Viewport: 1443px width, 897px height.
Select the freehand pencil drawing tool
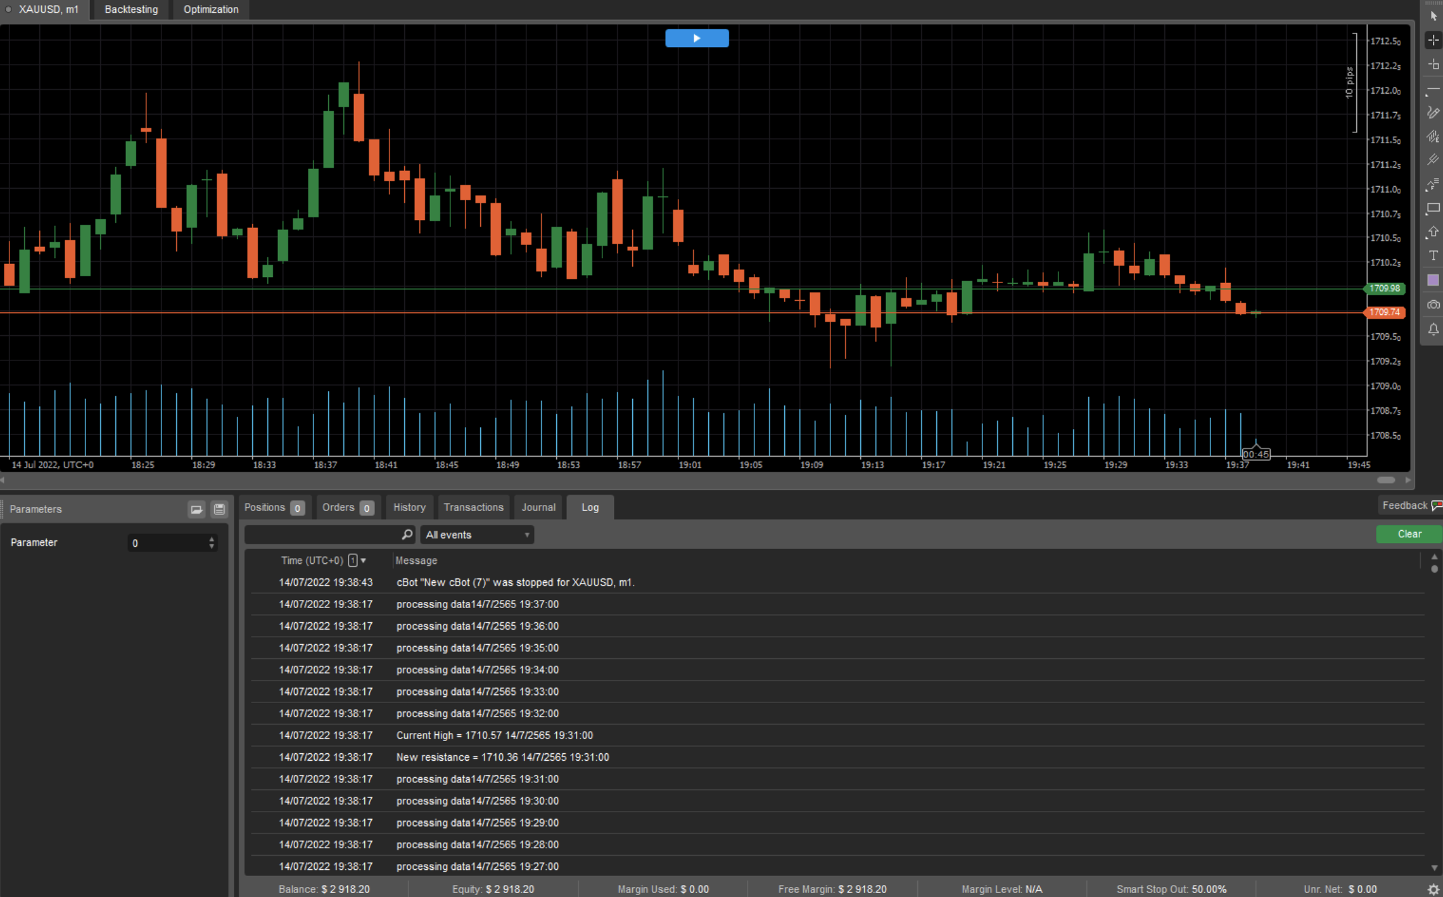point(1433,113)
